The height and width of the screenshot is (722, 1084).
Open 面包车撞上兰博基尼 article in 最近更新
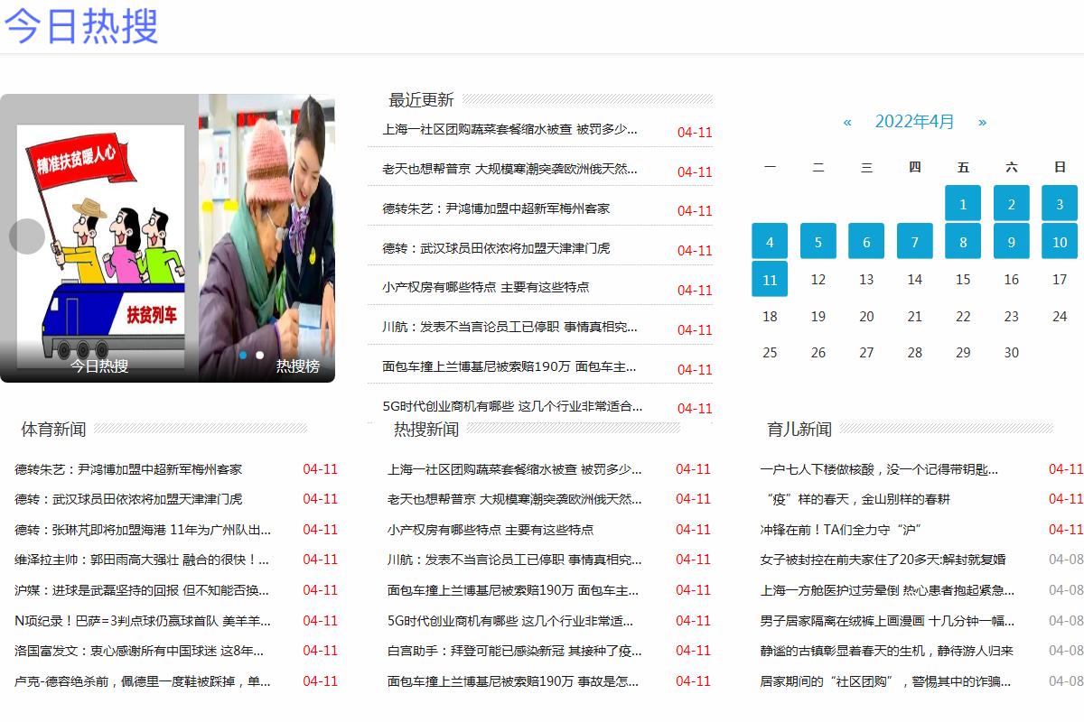pos(509,366)
